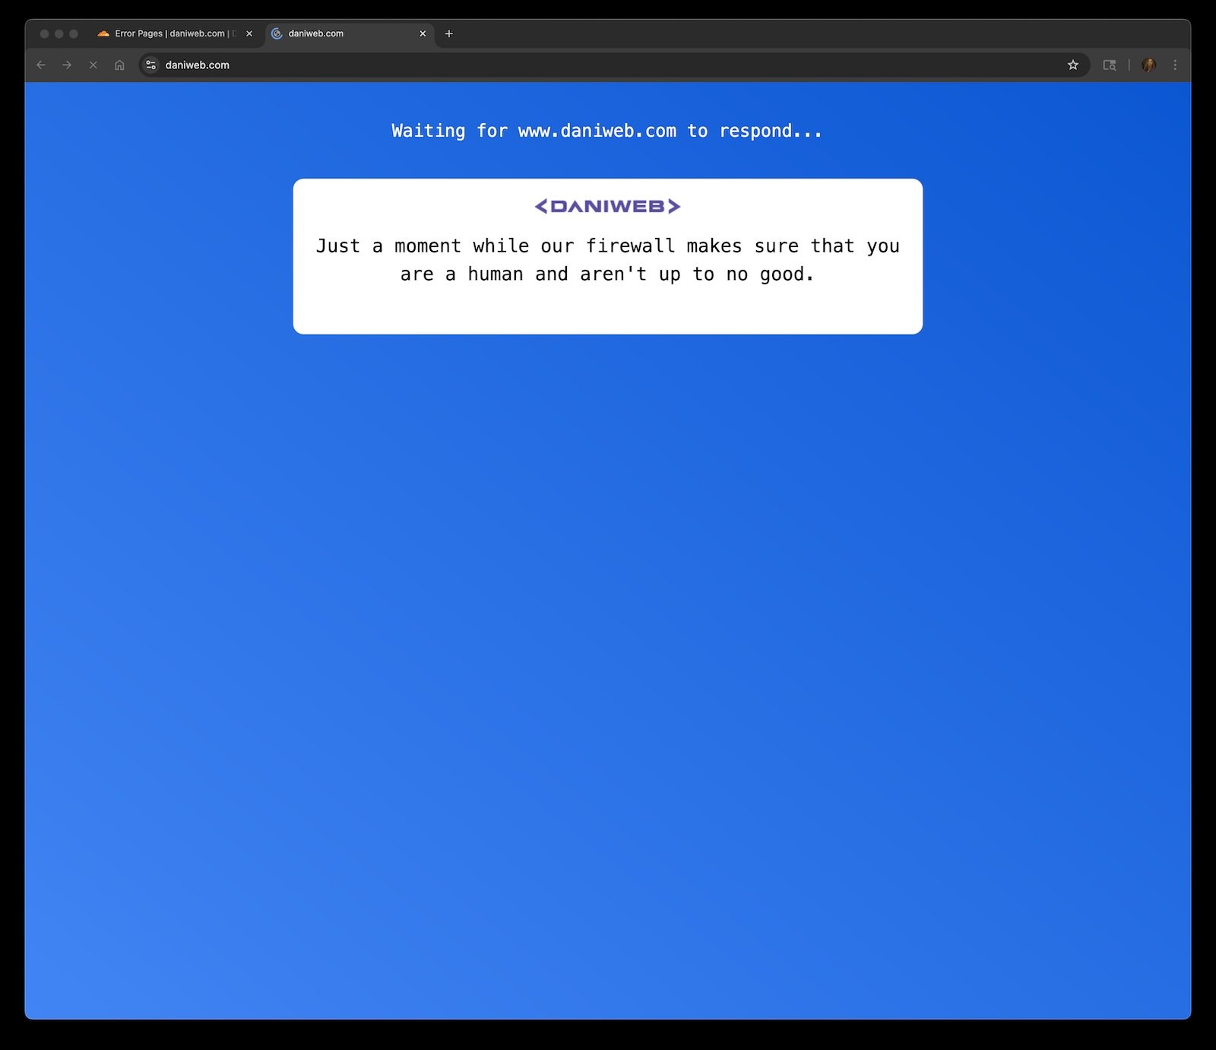
Task: Stop loading the page
Action: click(93, 65)
